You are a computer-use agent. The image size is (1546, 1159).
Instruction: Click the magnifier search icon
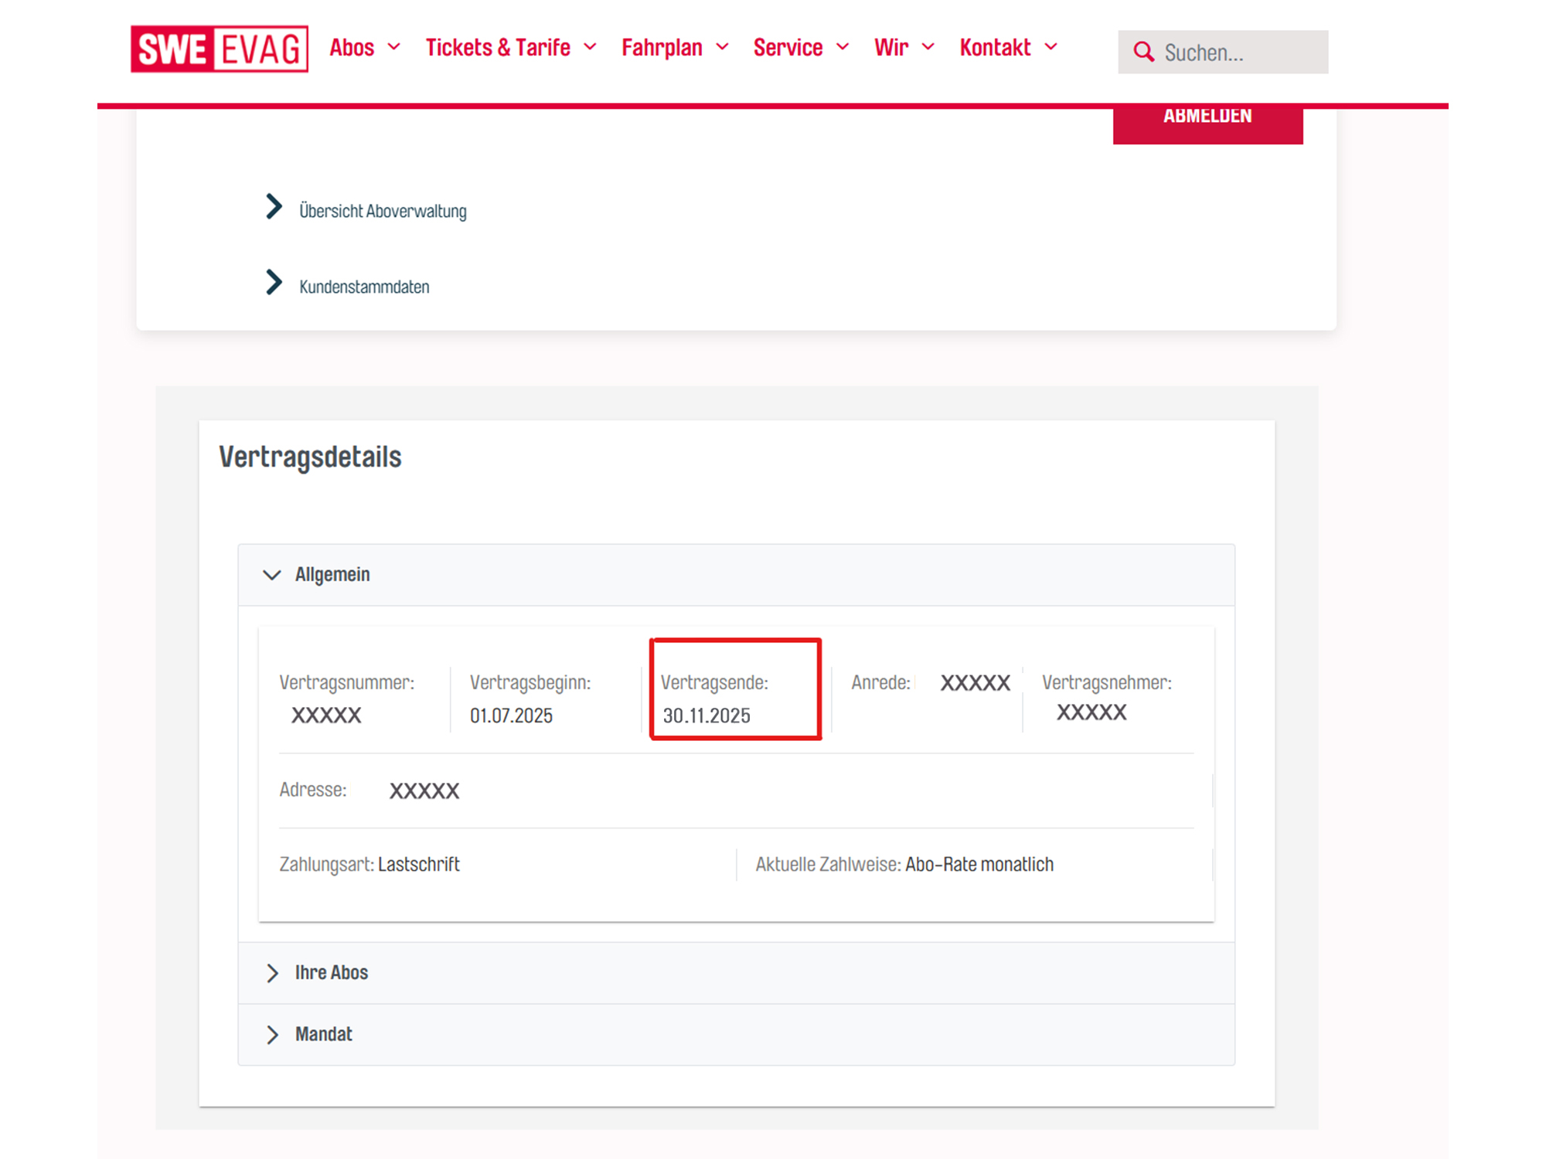click(1143, 52)
